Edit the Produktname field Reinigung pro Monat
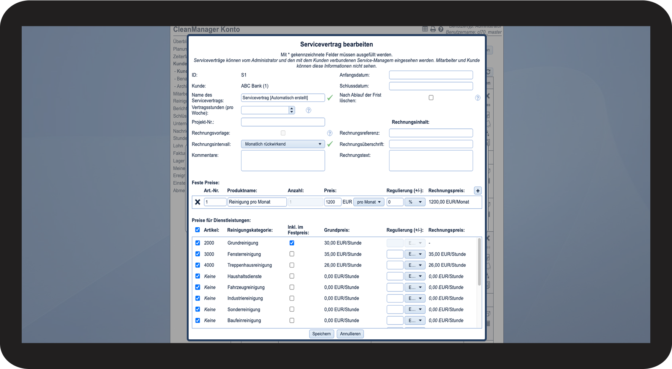 tap(257, 202)
